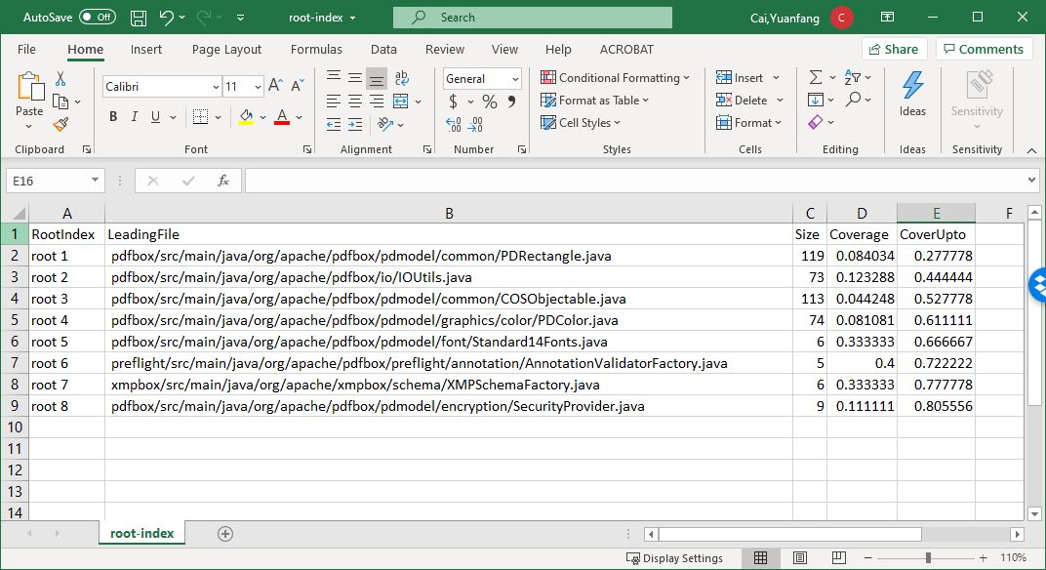Open the Calibri font name dropdown

(x=216, y=87)
